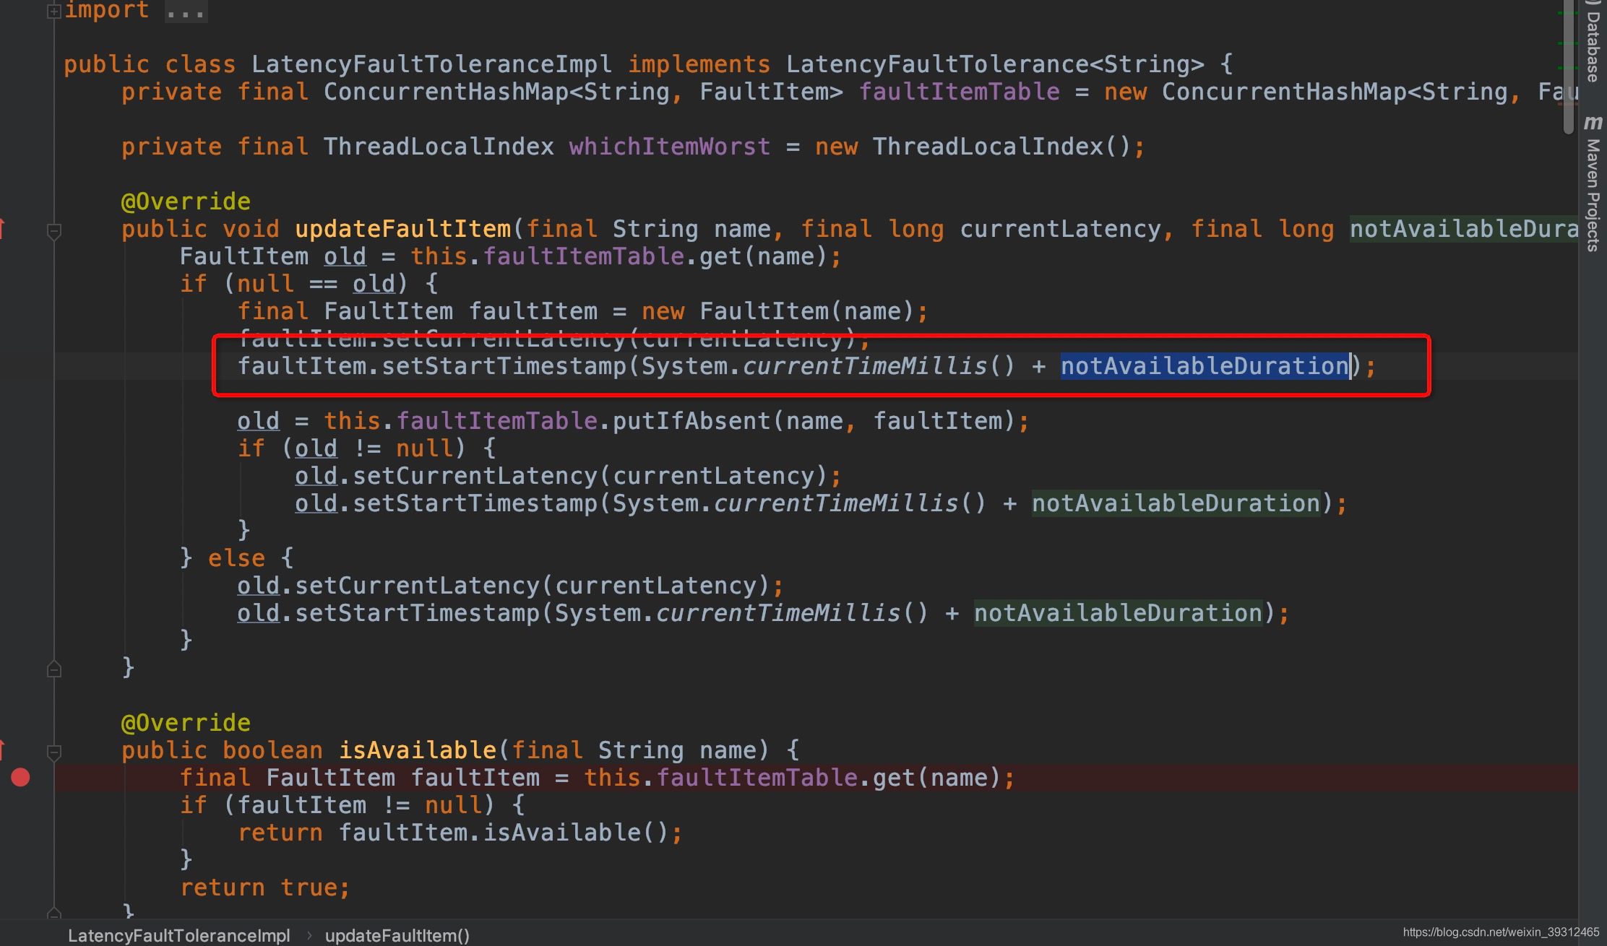Viewport: 1607px width, 946px height.
Task: Collapse the updateFaultItem method body
Action: pos(53,231)
